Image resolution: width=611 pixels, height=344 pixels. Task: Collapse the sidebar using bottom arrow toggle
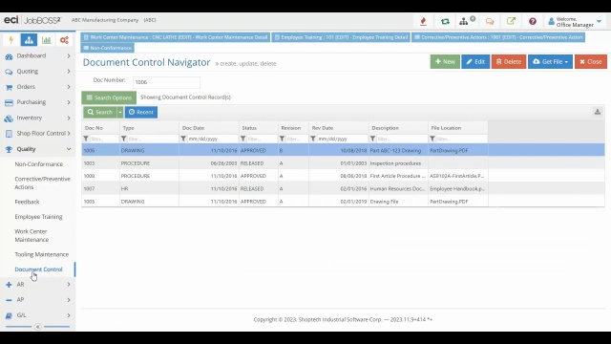(x=38, y=327)
